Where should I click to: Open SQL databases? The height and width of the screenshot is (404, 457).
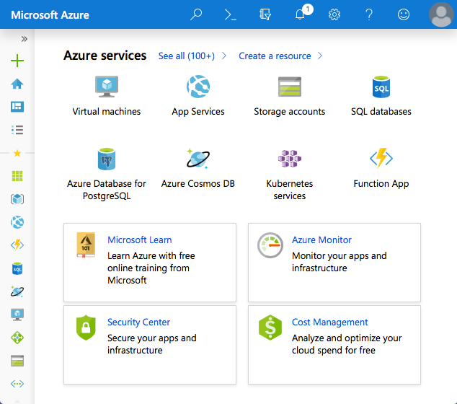click(381, 87)
